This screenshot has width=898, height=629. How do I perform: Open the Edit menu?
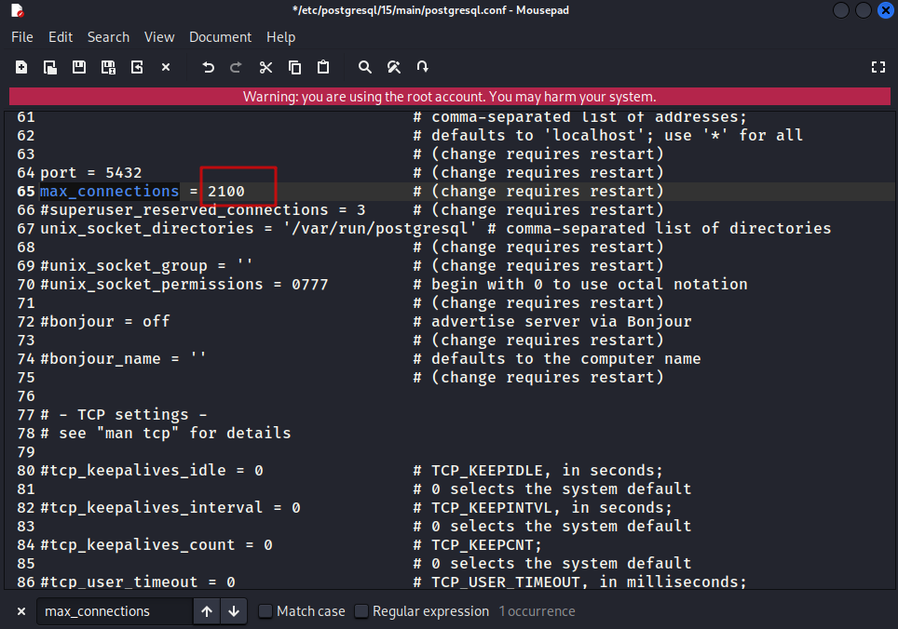pos(61,37)
